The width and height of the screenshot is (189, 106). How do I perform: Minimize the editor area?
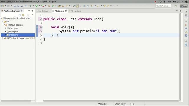(x=177, y=11)
